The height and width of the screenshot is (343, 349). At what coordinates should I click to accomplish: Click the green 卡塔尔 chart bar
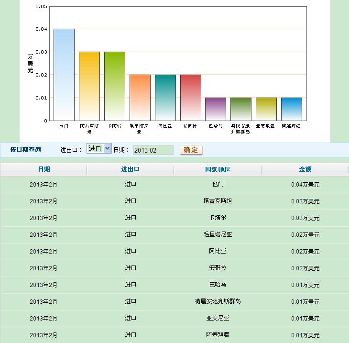coord(114,86)
